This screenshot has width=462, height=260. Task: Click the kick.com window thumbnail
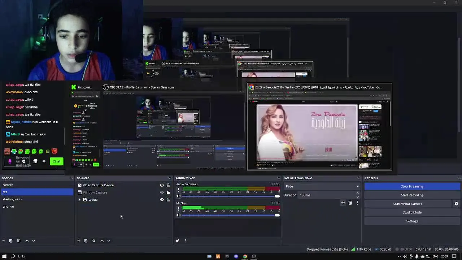(86, 126)
